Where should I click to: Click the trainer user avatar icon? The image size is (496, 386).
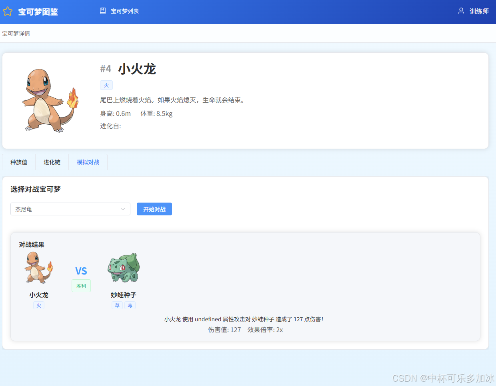461,11
